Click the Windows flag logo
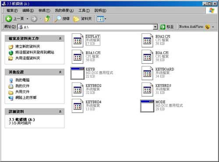This screenshot has height=162, width=219. point(212,10)
